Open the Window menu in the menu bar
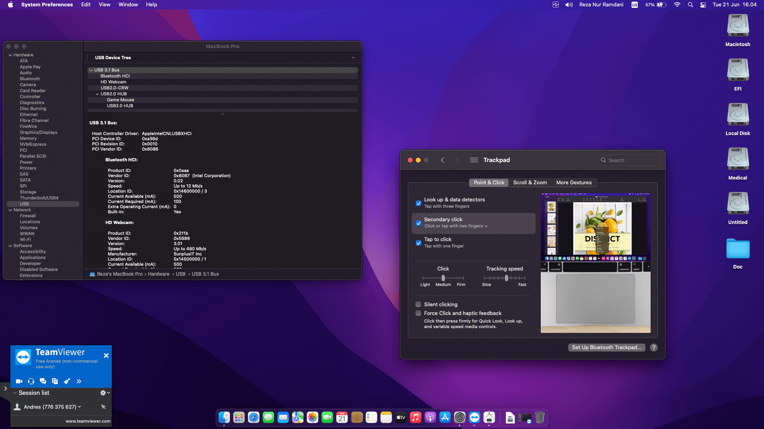 click(128, 5)
